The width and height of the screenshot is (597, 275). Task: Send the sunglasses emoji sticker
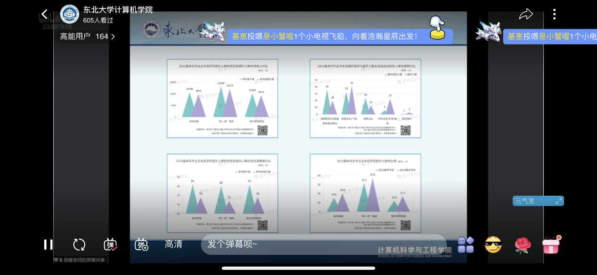click(493, 244)
